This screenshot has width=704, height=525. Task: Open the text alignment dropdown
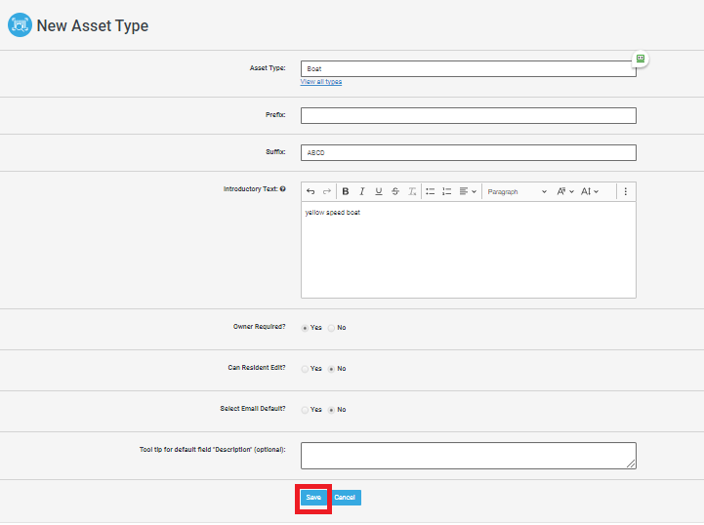(x=468, y=192)
